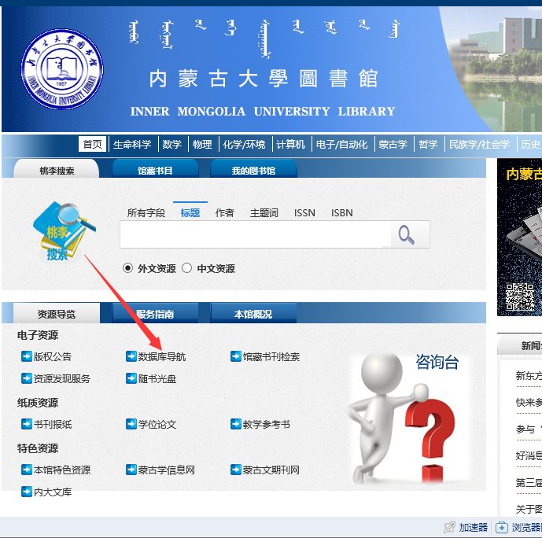Click arrow icon beside 内大文库
542x538 pixels.
point(27,492)
